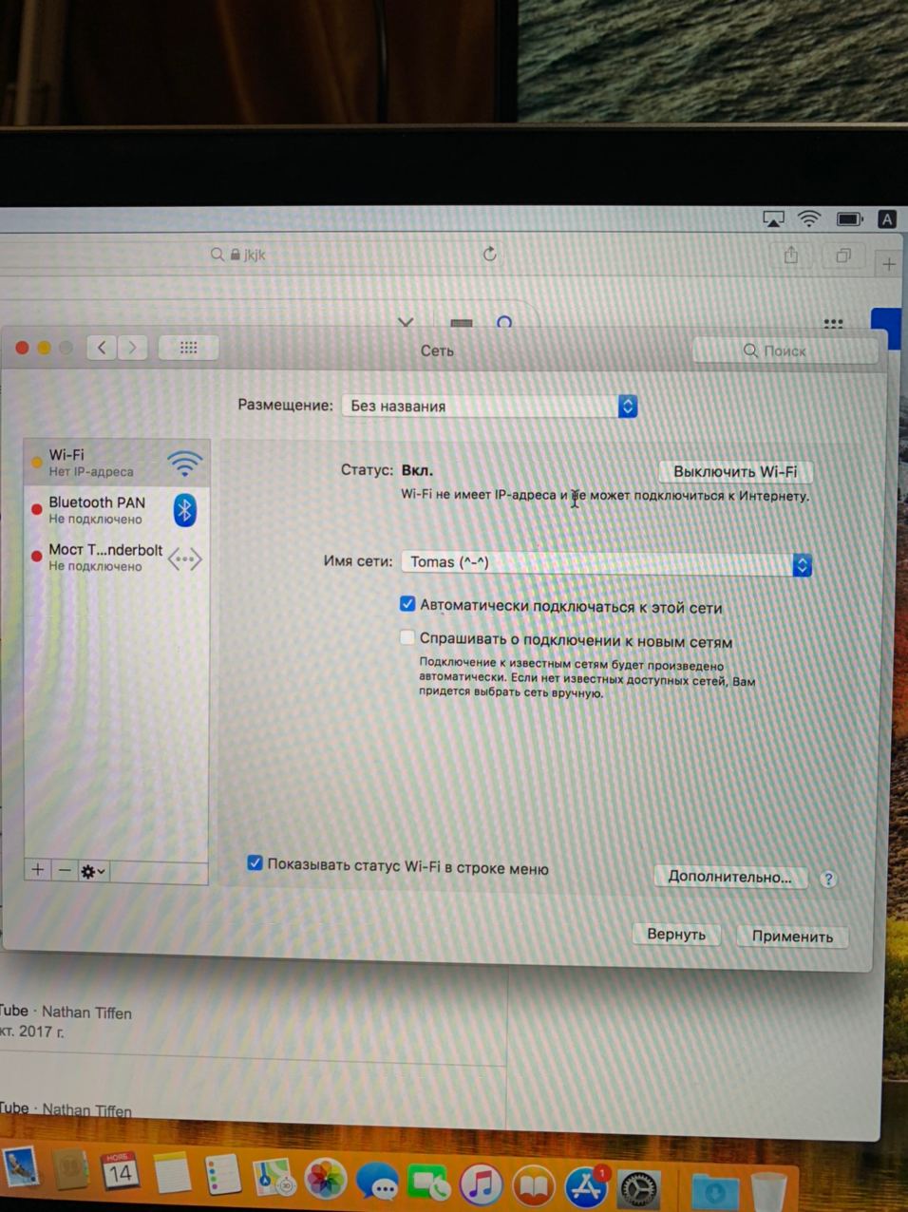908x1212 pixels.
Task: Open the network name dropdown Tomas
Action: (x=607, y=563)
